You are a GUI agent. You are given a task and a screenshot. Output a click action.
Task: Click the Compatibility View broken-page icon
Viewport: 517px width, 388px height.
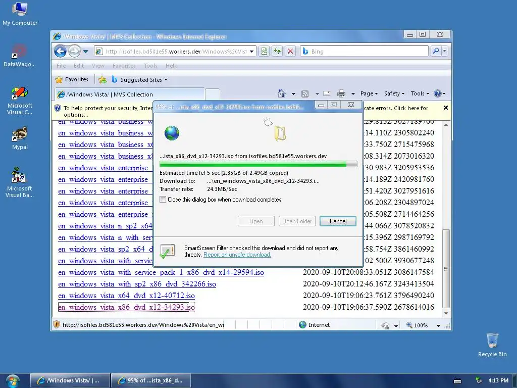click(x=264, y=51)
